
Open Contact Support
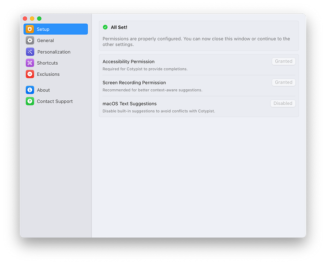(56, 101)
